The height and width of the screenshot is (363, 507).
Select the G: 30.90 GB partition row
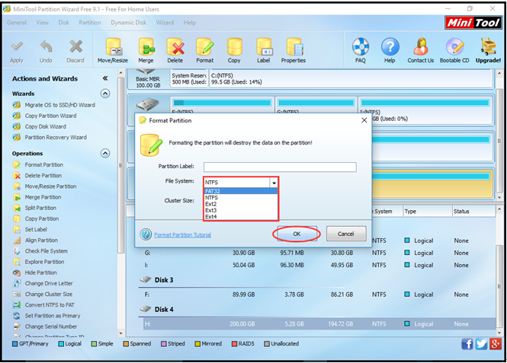pos(319,253)
